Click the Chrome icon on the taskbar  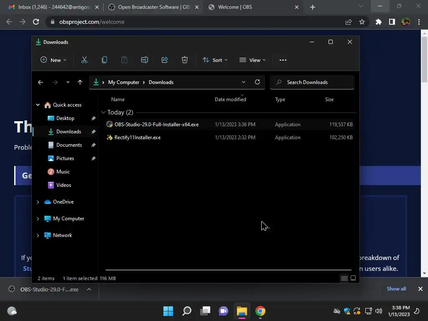pyautogui.click(x=260, y=311)
